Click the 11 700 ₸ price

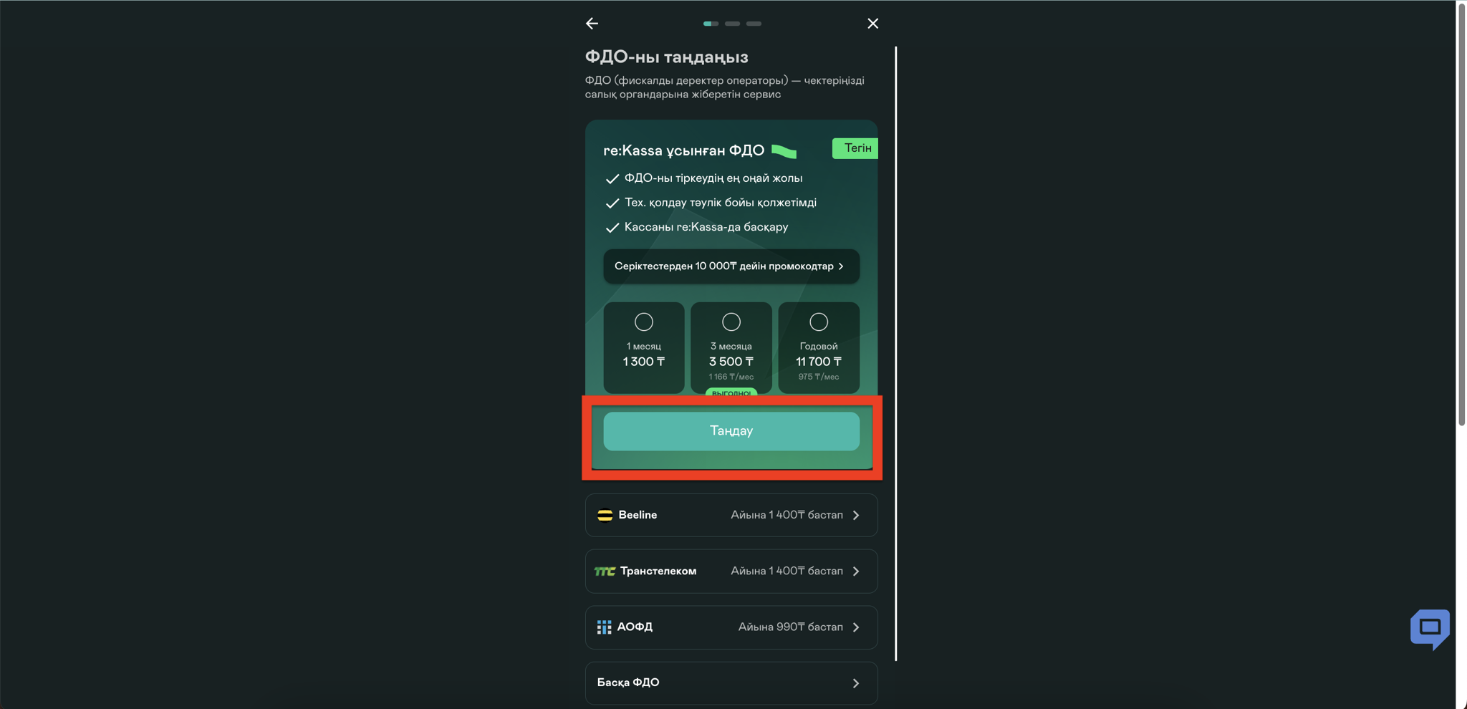(x=819, y=362)
